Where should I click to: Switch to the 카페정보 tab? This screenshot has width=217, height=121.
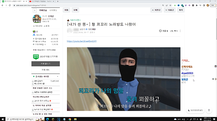tap(43, 10)
